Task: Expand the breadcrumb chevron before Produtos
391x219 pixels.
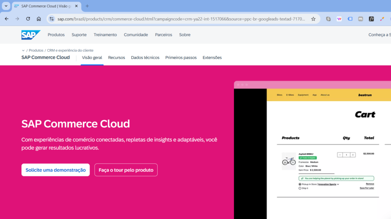Action: 23,50
